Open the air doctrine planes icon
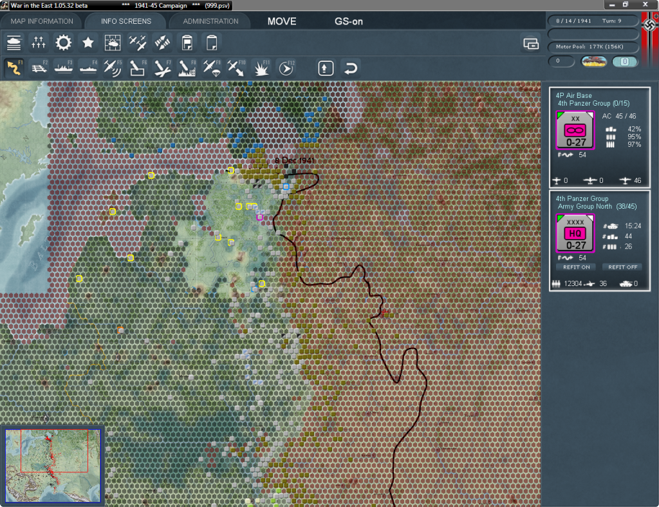 138,43
